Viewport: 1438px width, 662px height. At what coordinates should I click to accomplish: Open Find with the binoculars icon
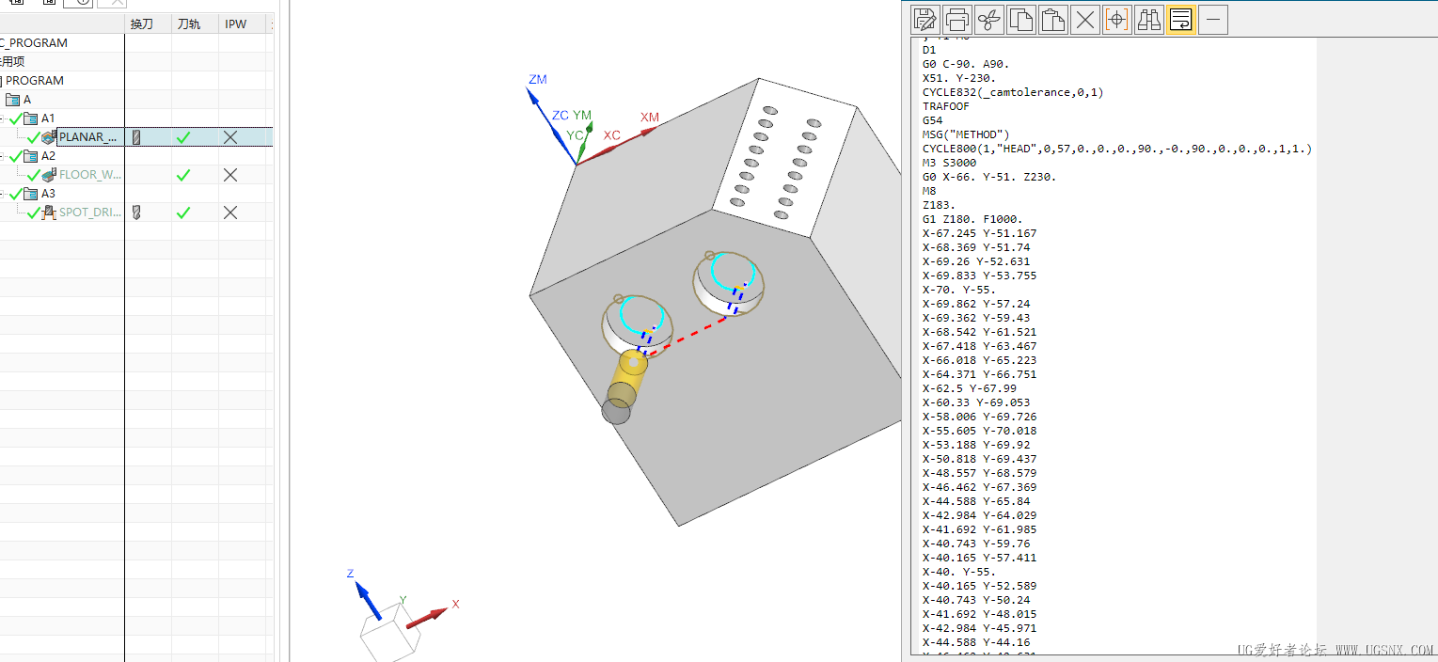pyautogui.click(x=1149, y=19)
